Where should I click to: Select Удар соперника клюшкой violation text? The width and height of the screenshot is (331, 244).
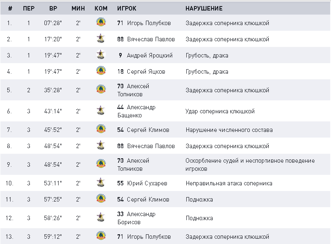tap(220, 111)
